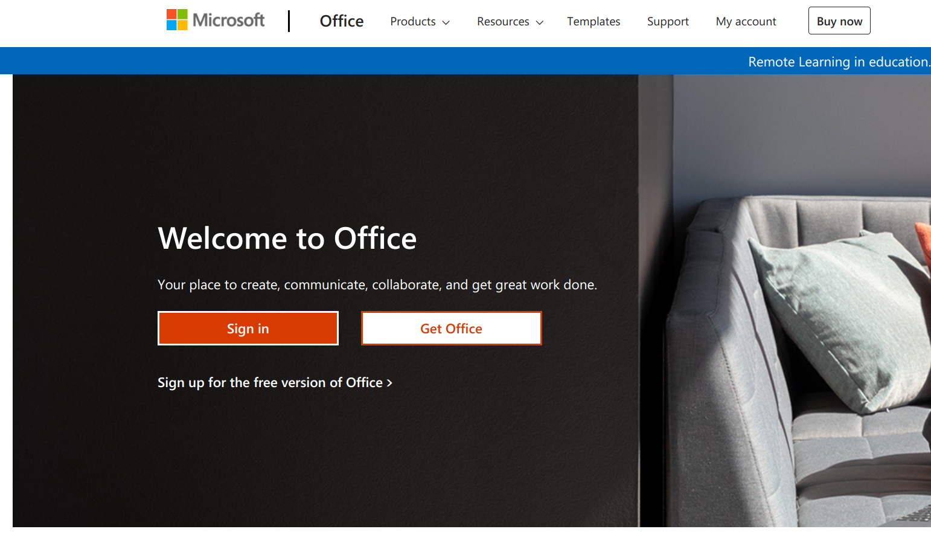
Task: Sign up for the free version of Office
Action: tap(275, 383)
